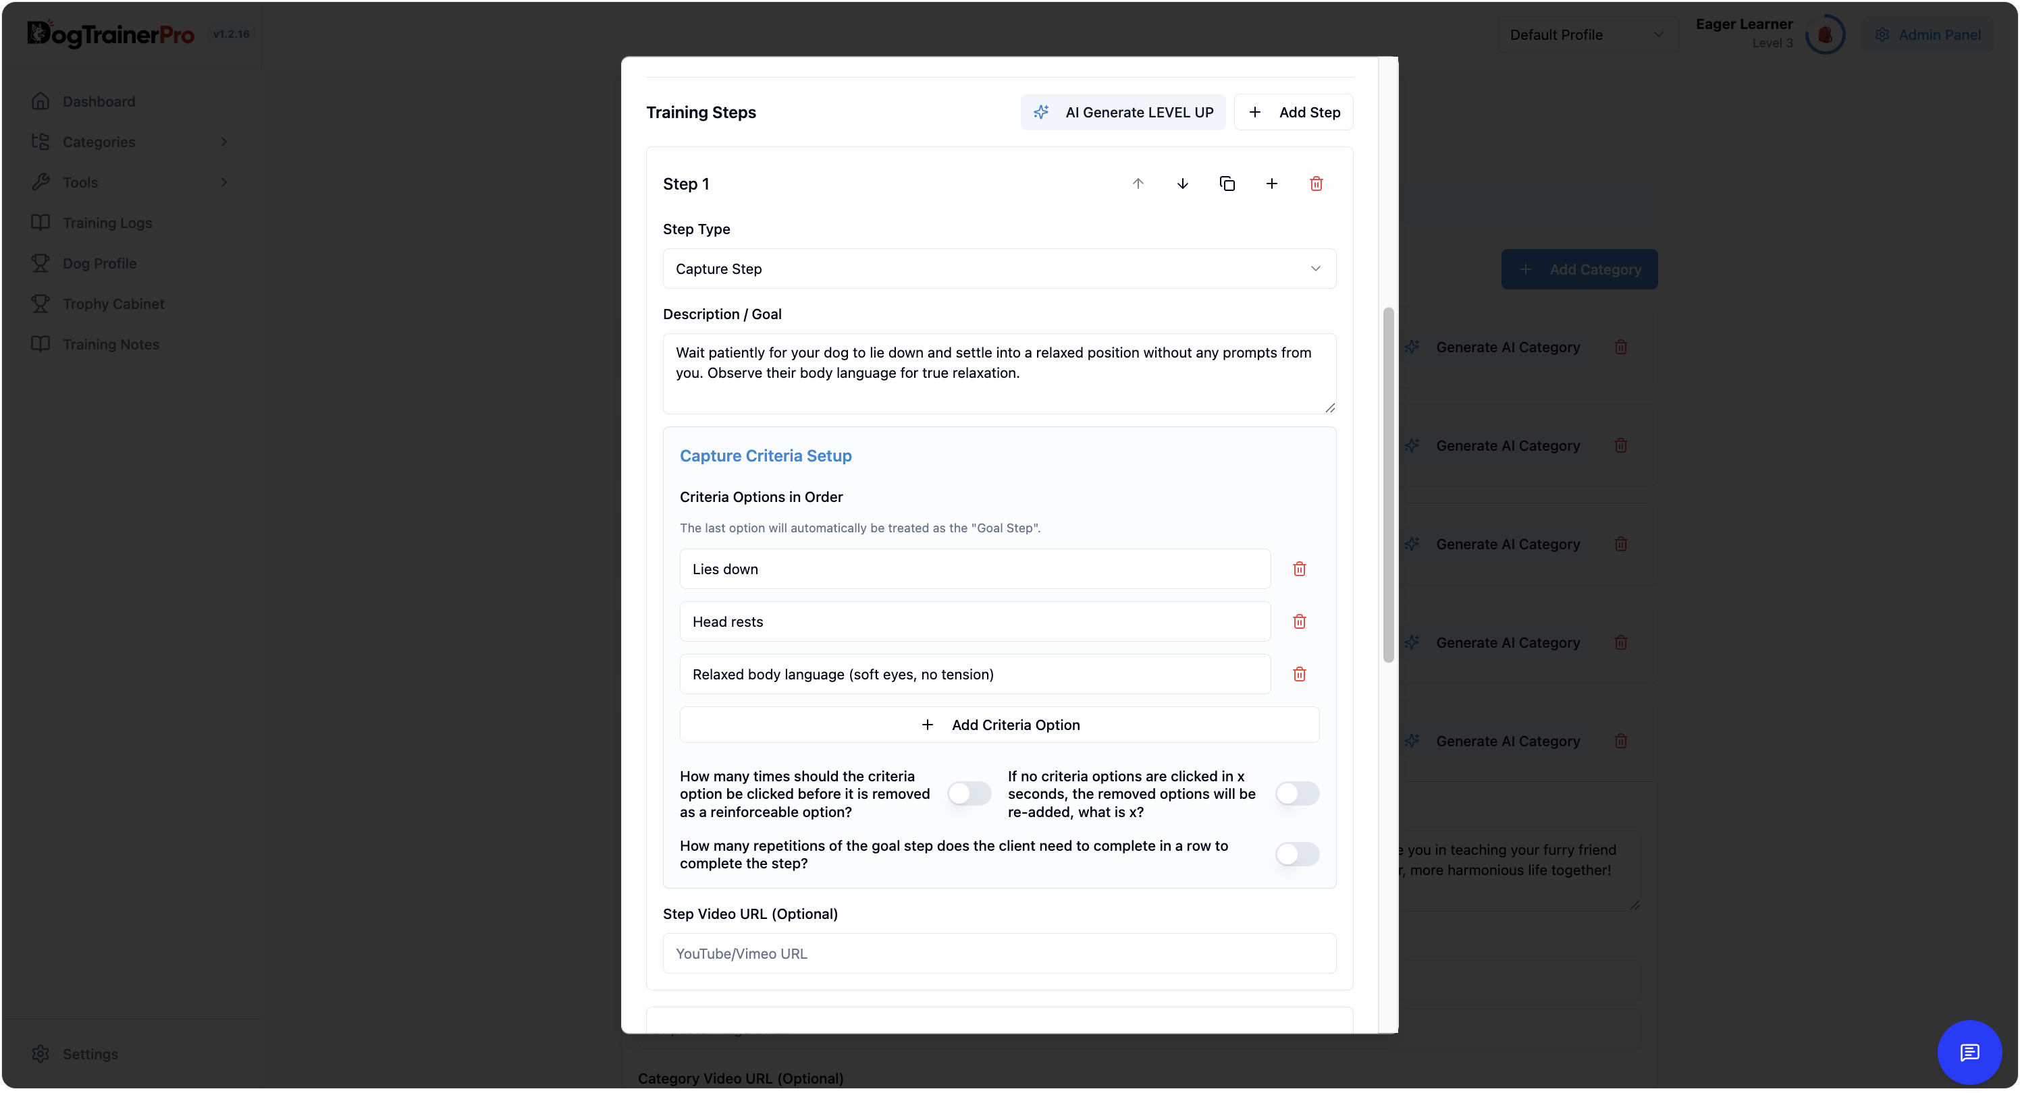Screen dimensions: 2020x1093
Task: Click the Categories tree icon
Action: pyautogui.click(x=41, y=142)
